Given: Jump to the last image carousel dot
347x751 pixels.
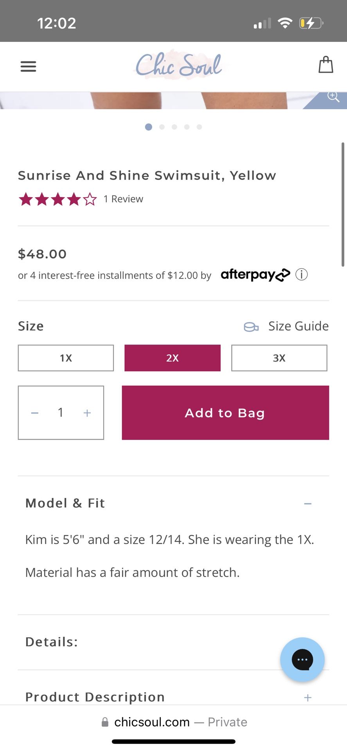Looking at the screenshot, I should (x=200, y=127).
